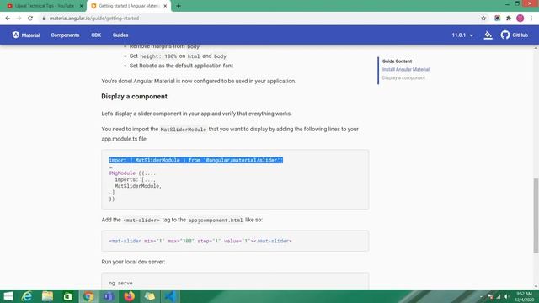Image resolution: width=539 pixels, height=303 pixels.
Task: Open the Extensions puzzle icon
Action: tap(509, 19)
